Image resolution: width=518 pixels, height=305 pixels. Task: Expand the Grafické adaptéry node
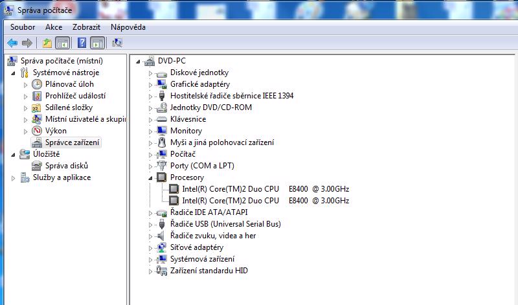(150, 85)
